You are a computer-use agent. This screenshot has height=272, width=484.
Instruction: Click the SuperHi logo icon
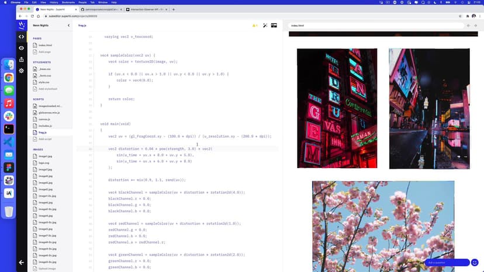tap(22, 25)
